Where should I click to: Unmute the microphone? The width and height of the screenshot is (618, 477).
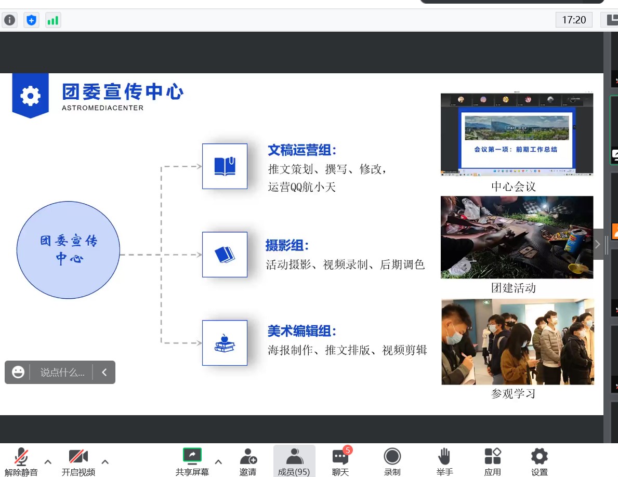21,457
